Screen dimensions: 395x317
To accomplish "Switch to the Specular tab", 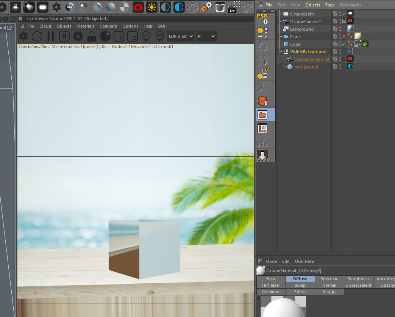I will point(329,279).
